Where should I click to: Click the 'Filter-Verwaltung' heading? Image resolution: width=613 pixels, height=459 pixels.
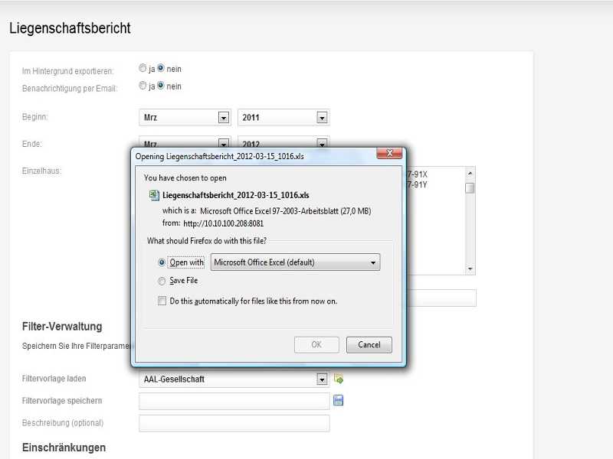62,327
